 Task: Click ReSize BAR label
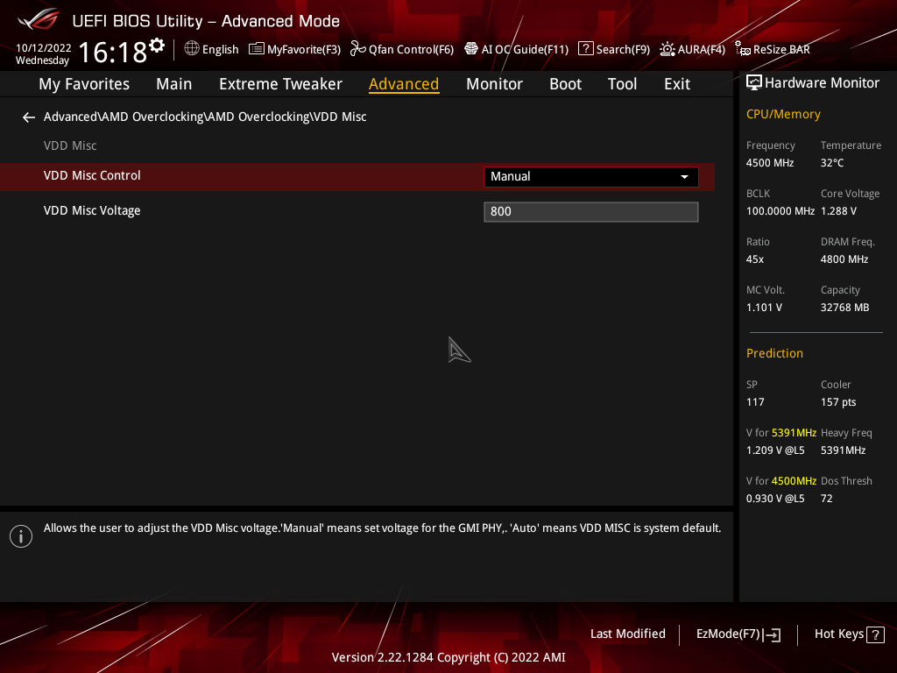(x=781, y=49)
